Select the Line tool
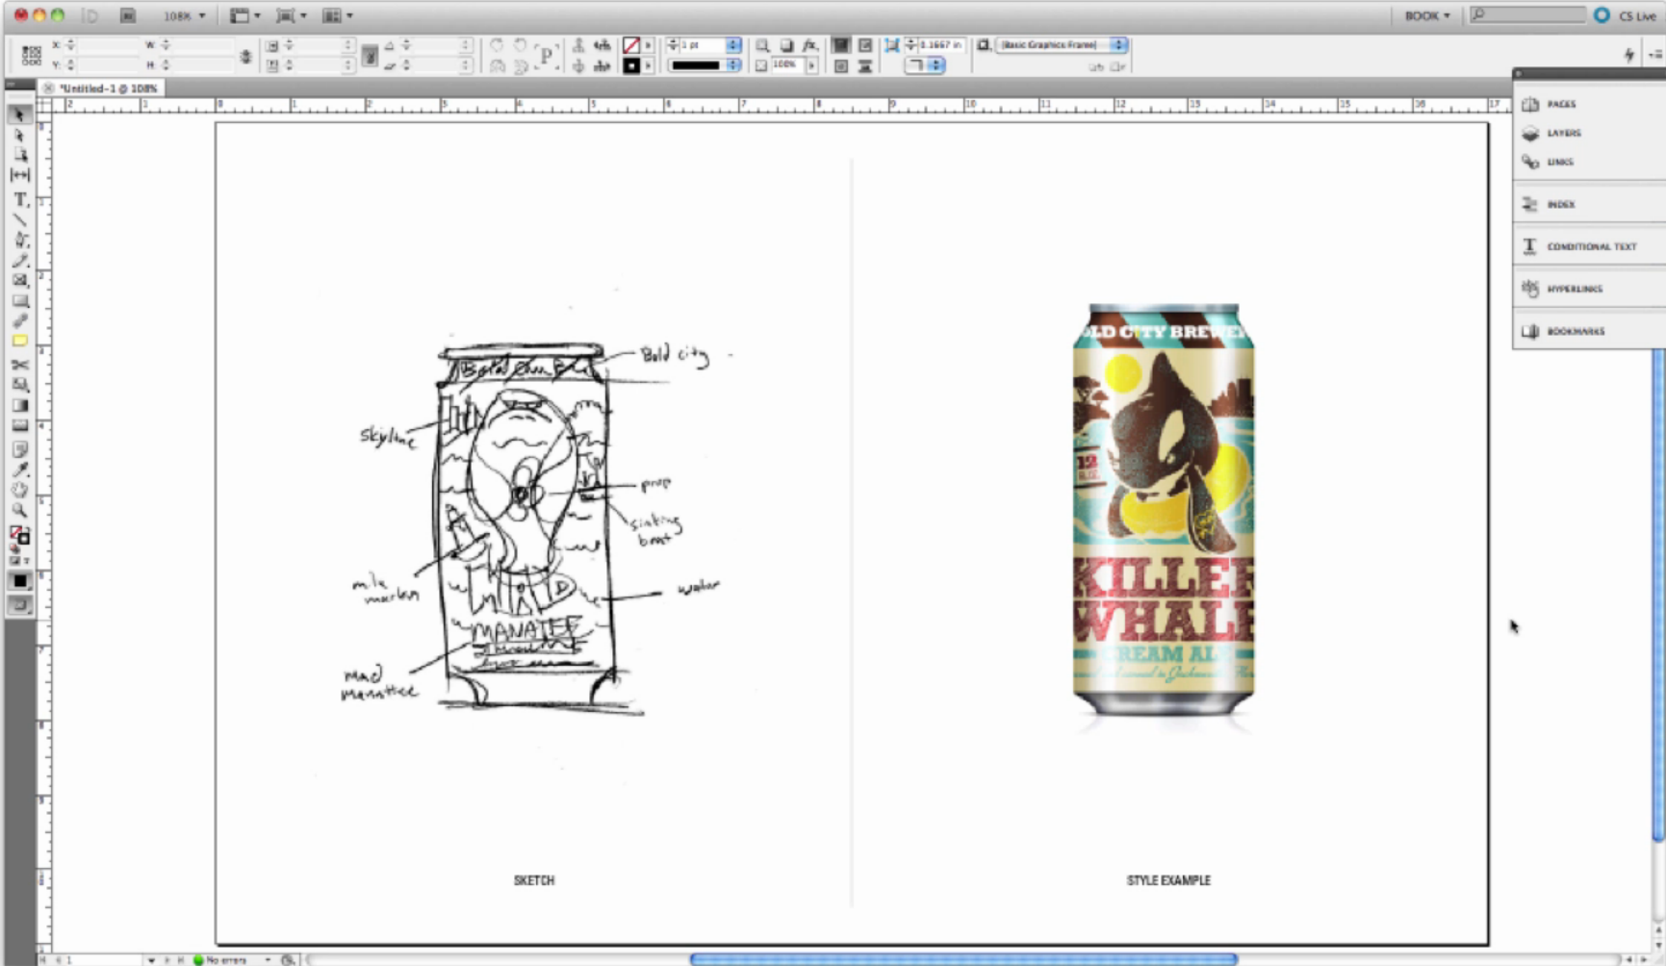This screenshot has height=966, width=1666. click(19, 219)
